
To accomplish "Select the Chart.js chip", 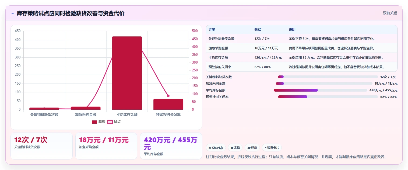I will (216, 148).
